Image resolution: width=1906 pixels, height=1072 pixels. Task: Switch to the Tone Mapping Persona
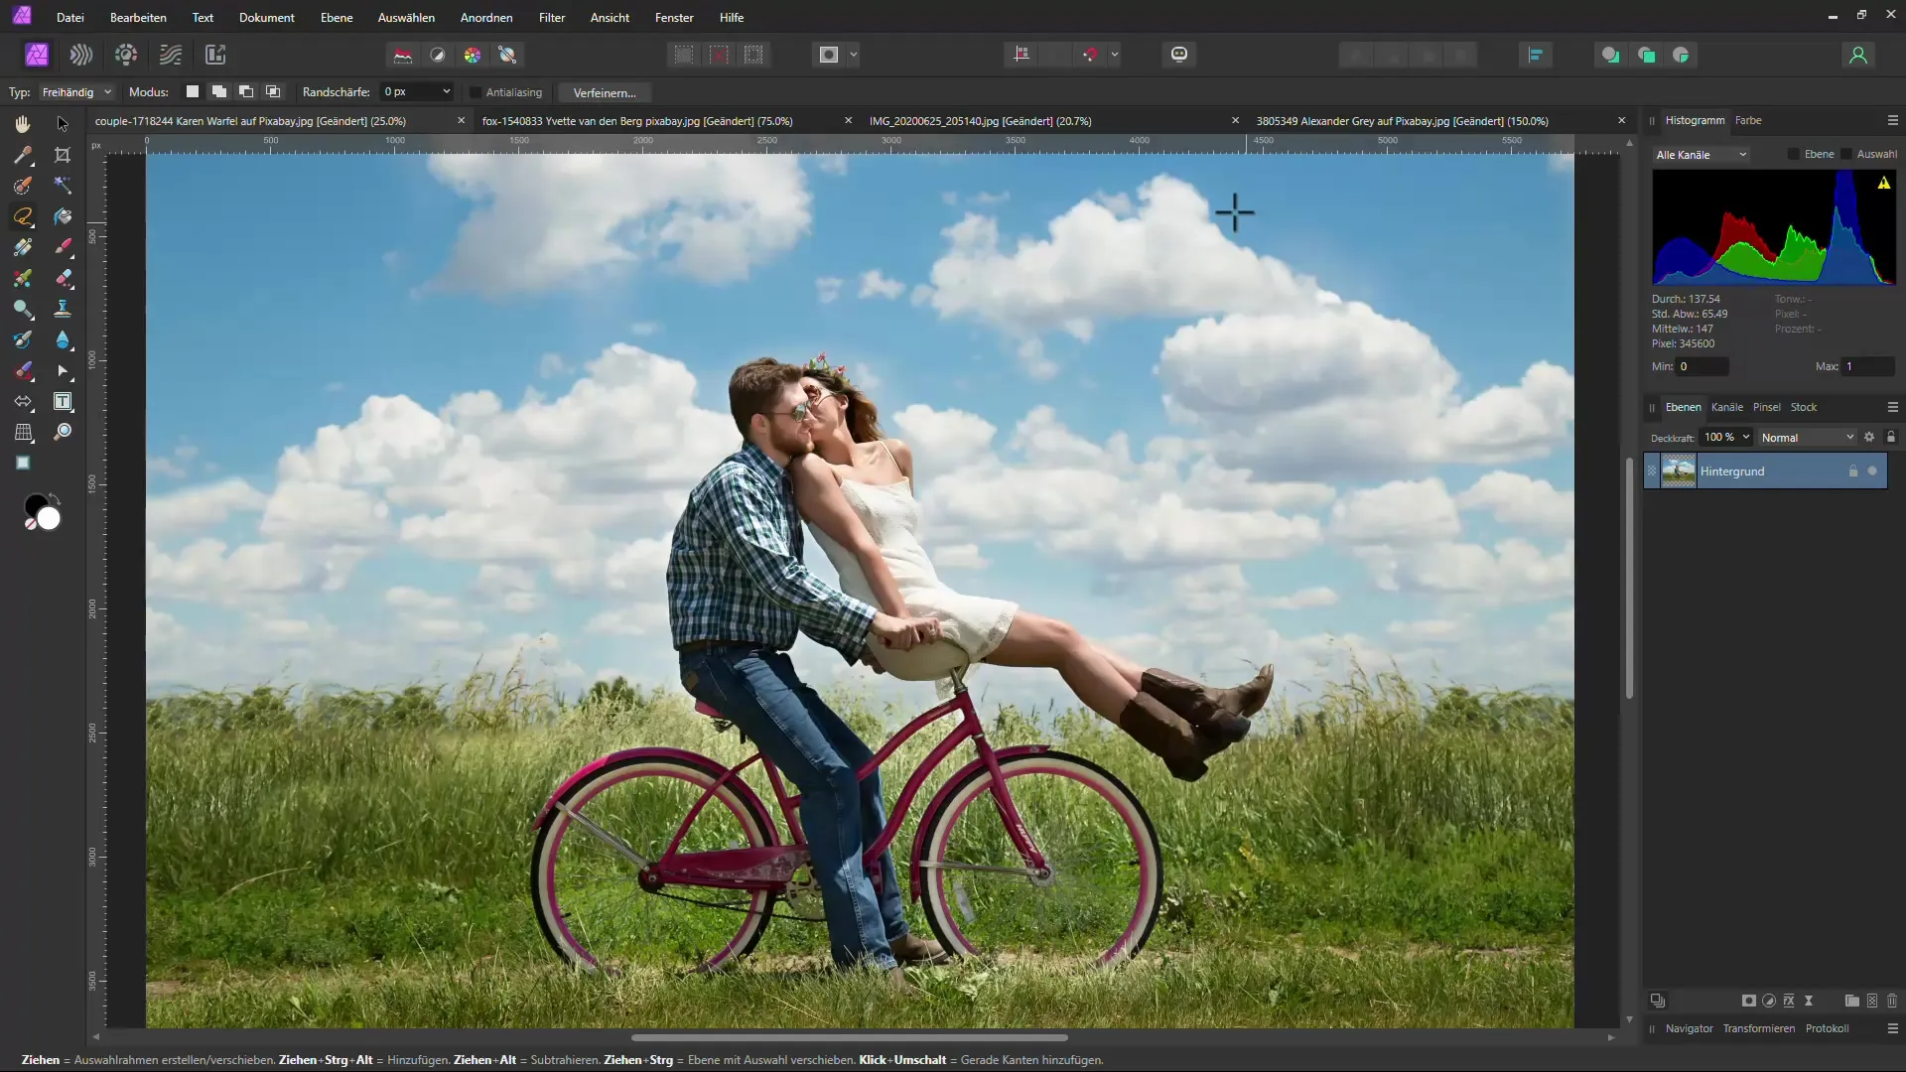[x=171, y=55]
